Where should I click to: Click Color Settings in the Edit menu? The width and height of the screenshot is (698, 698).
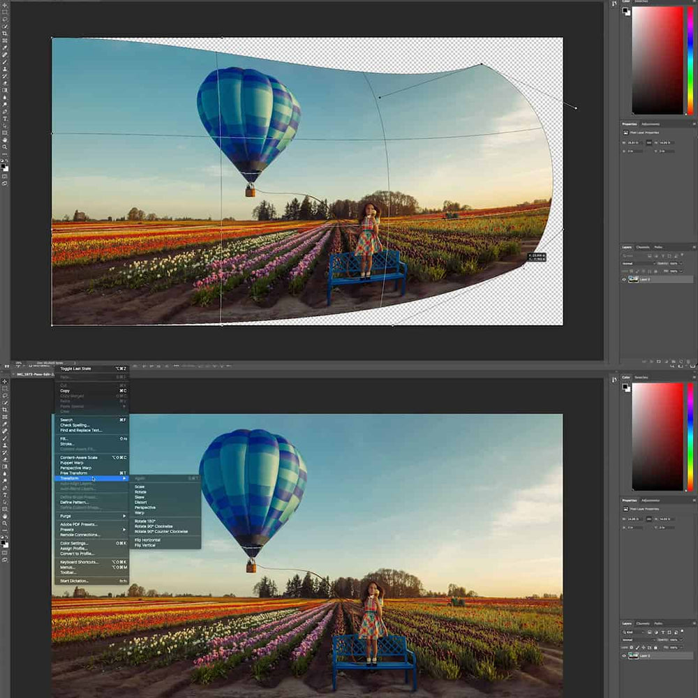74,543
